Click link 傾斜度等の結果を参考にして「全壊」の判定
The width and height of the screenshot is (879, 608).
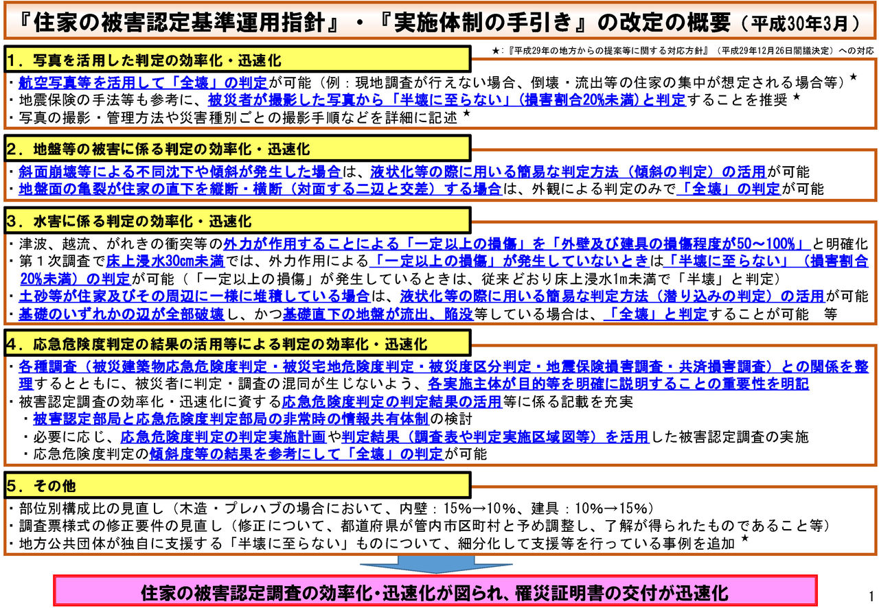[296, 454]
